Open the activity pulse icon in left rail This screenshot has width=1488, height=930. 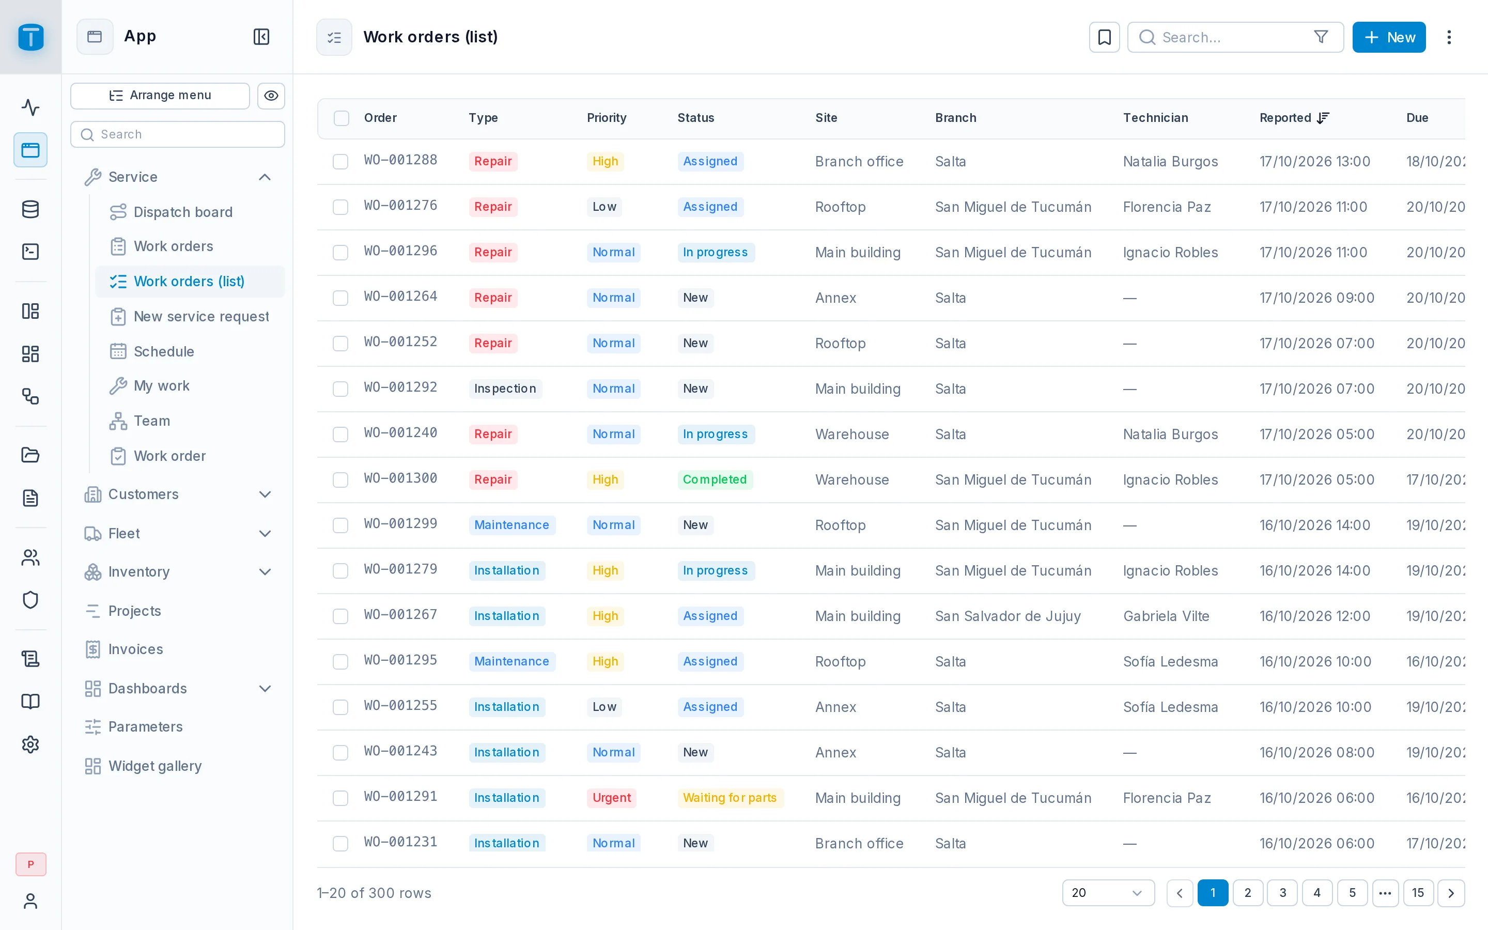(30, 107)
